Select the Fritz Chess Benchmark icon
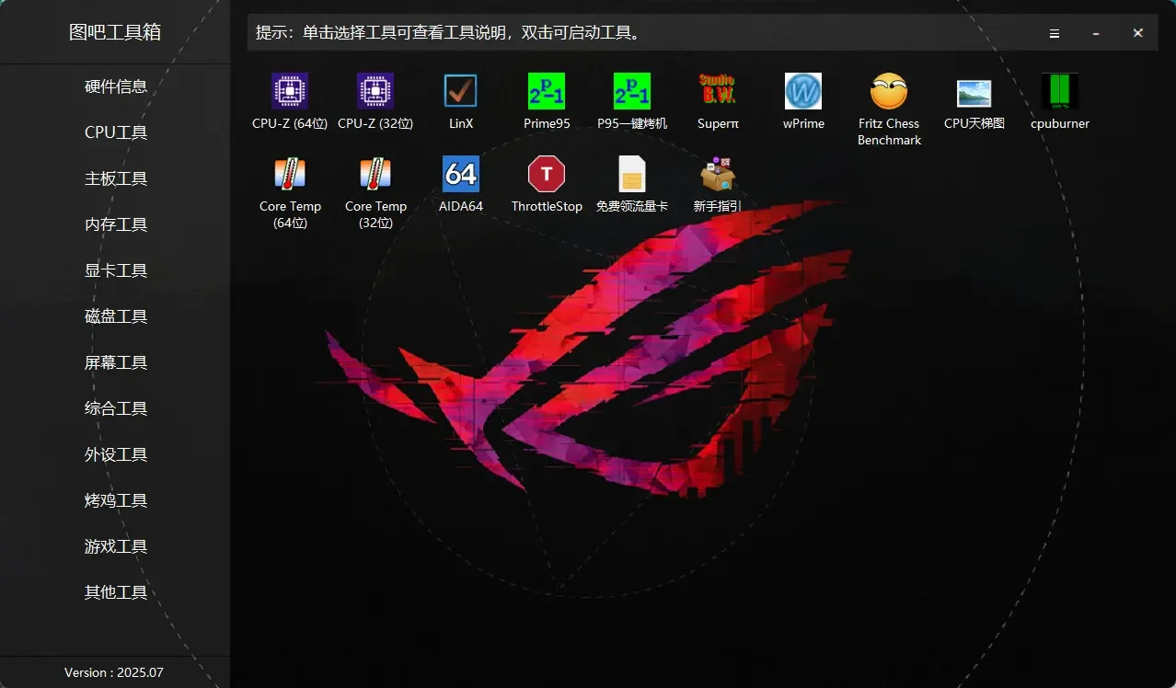The width and height of the screenshot is (1176, 688). 889,91
